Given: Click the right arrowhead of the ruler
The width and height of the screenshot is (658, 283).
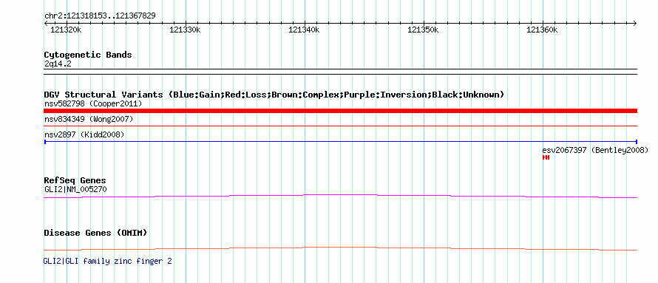Looking at the screenshot, I should pos(635,23).
